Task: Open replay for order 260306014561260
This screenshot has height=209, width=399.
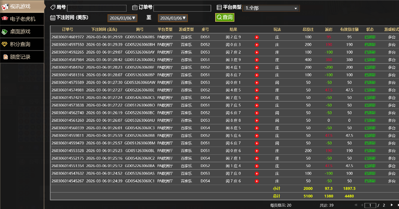Action: 257,121
